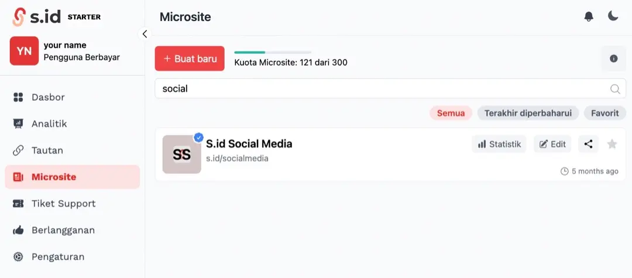632x278 pixels.
Task: Mark S.id Social Media as favorite
Action: click(x=612, y=144)
